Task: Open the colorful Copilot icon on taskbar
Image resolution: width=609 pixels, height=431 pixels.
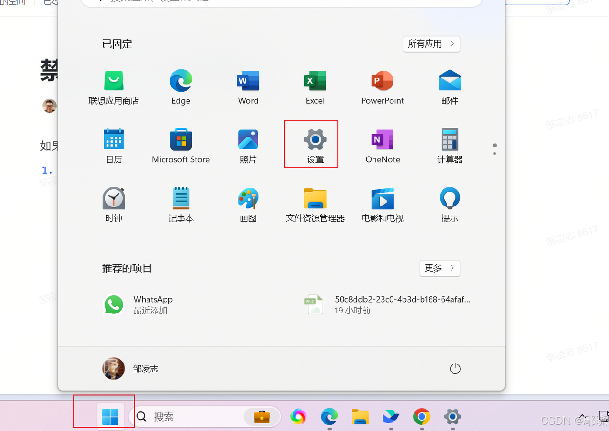Action: click(298, 417)
